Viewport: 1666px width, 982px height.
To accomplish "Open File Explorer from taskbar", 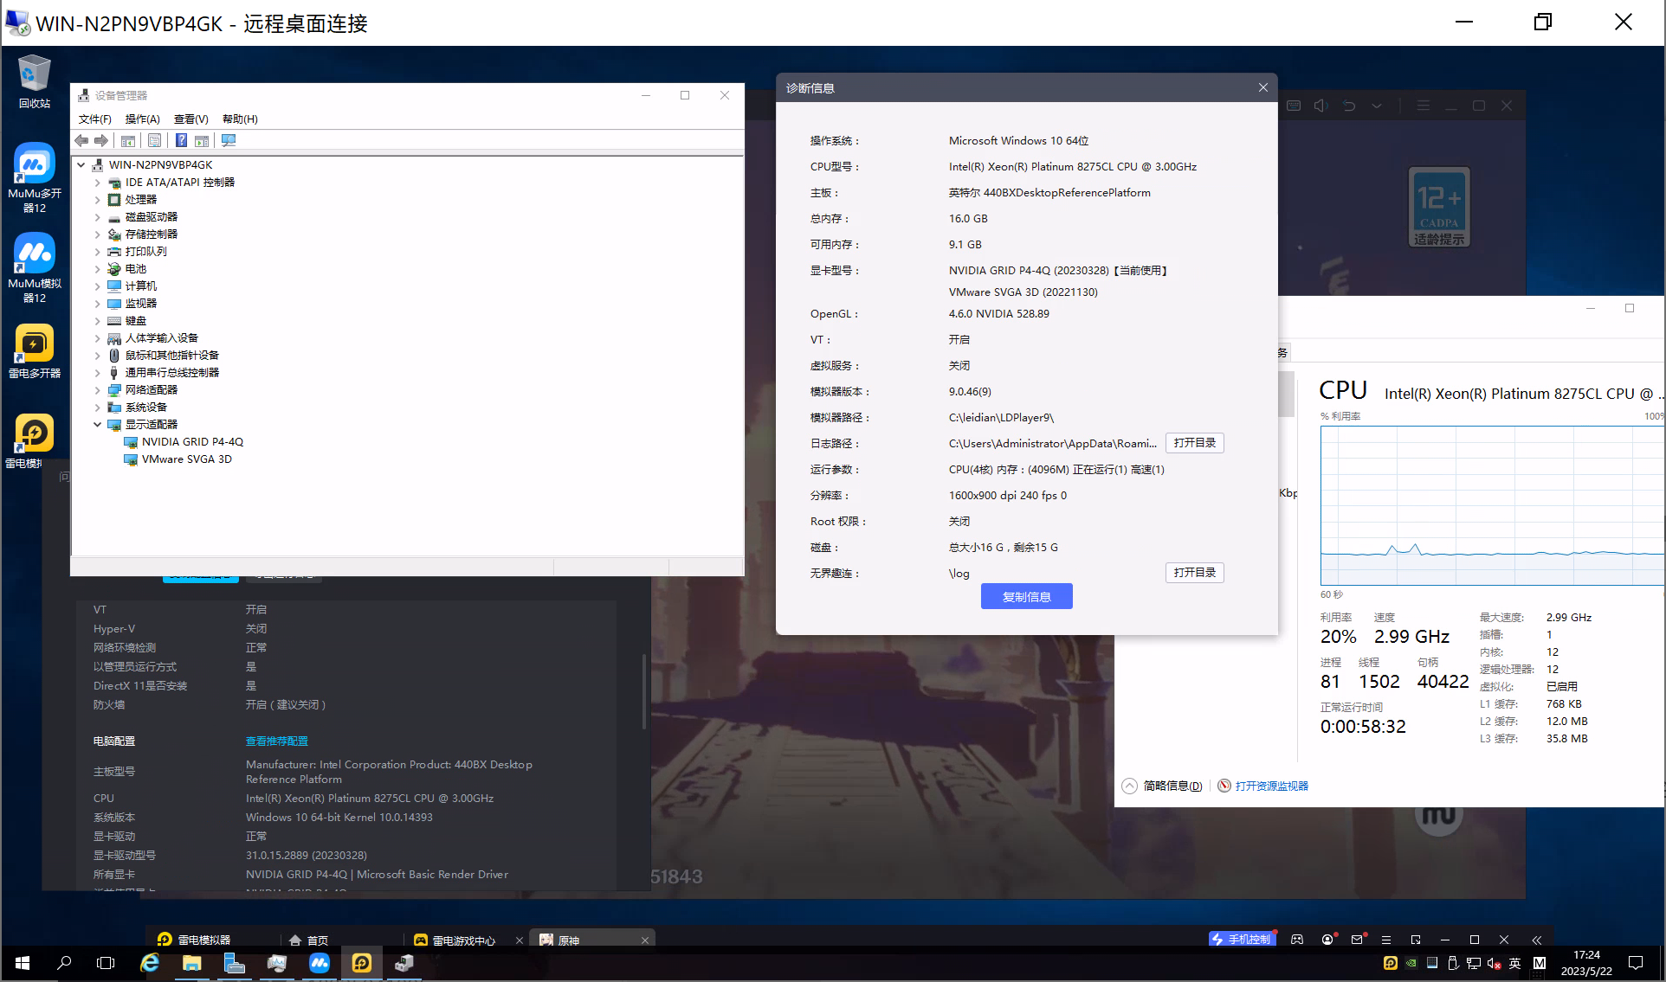I will 192,963.
